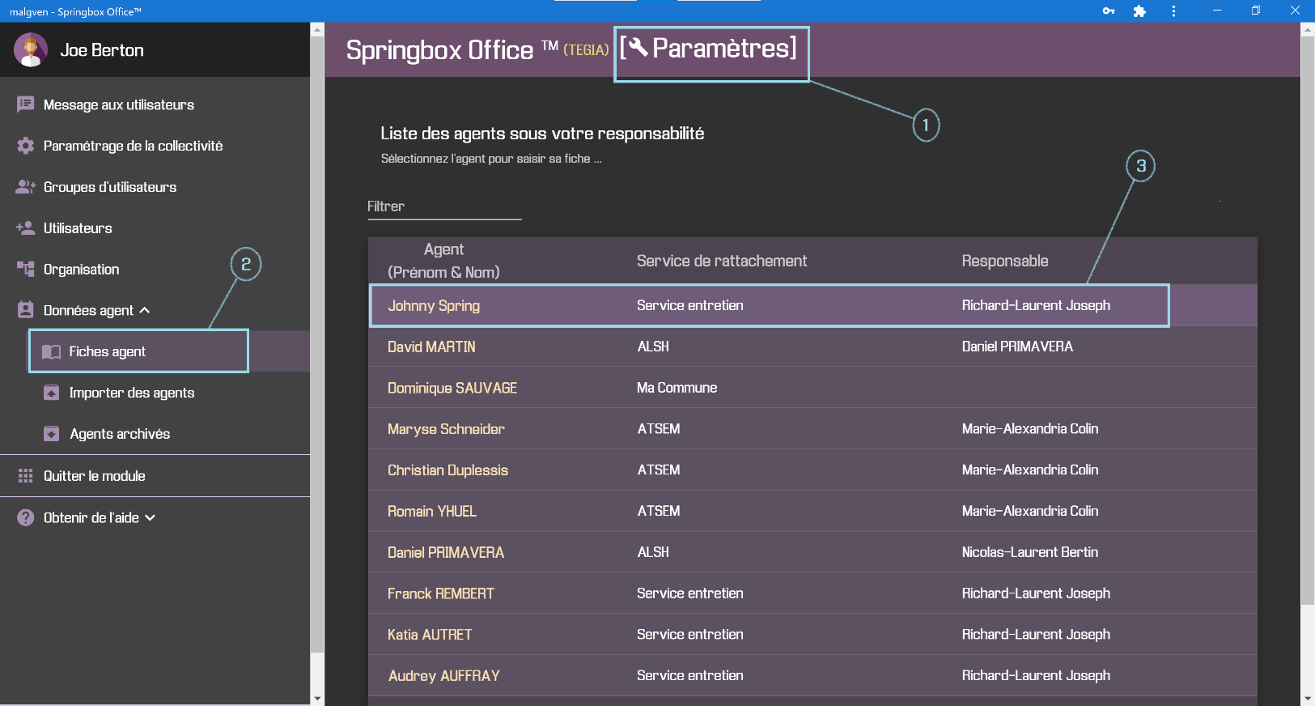Click the wrench icon beside Paramètres
Viewport: 1315px width, 706px height.
click(x=638, y=47)
